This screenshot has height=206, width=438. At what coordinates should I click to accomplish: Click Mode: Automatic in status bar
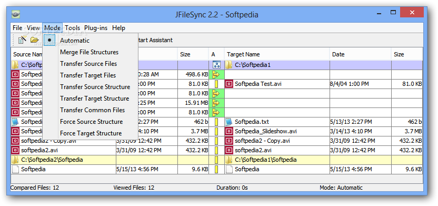coord(341,188)
